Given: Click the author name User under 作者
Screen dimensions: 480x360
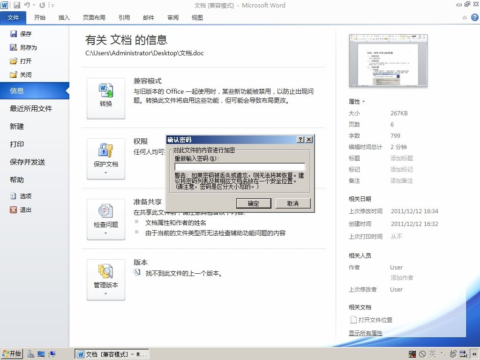Looking at the screenshot, I should point(396,268).
